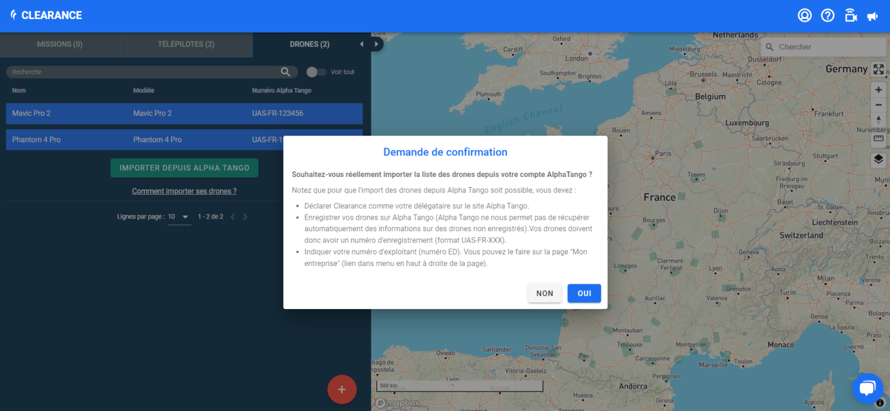This screenshot has height=411, width=890.
Task: Switch to the MISSIONS tab
Action: tap(59, 44)
